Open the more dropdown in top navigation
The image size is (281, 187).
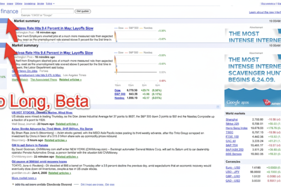[50, 3]
